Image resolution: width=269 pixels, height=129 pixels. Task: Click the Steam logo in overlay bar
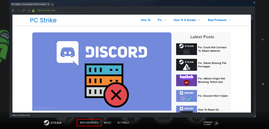pos(53,123)
